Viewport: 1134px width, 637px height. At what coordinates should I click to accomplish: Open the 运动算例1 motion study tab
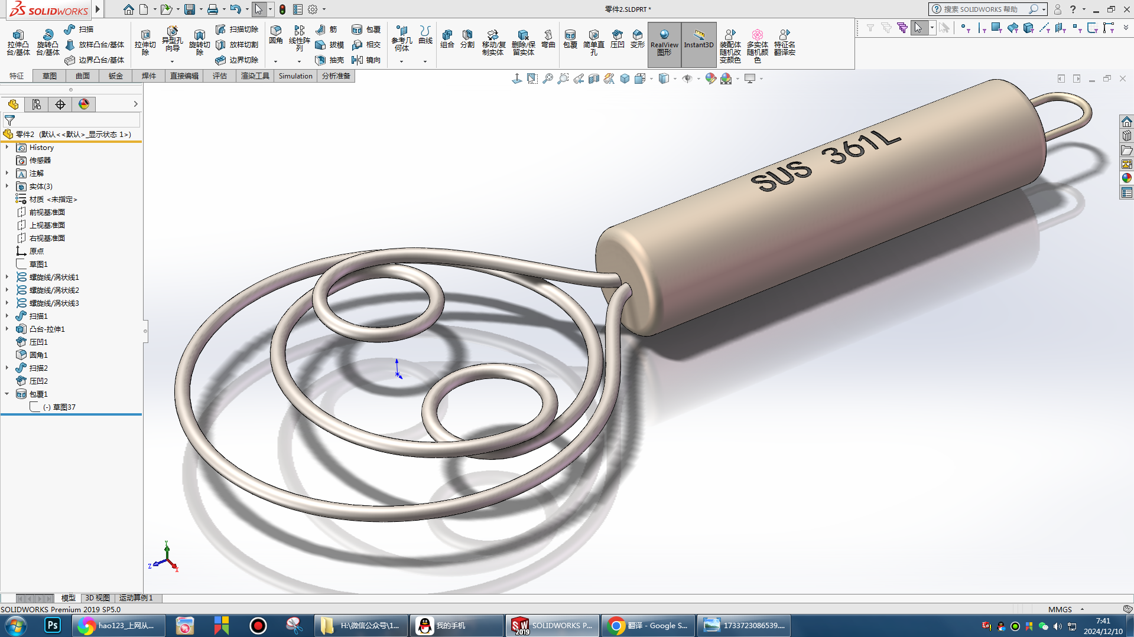(136, 598)
